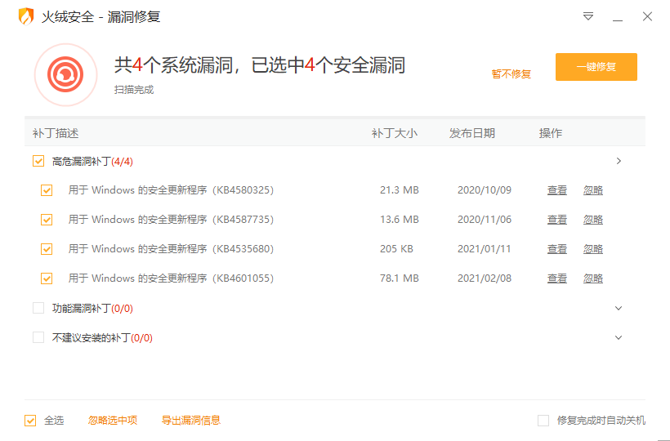Open the title bar dropdown menu icon
The width and height of the screenshot is (670, 441).
coord(588,16)
